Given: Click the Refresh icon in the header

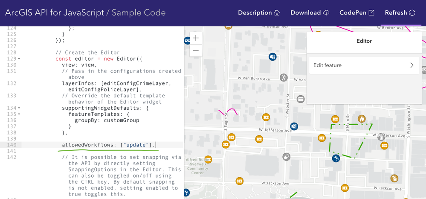Looking at the screenshot, I should 412,13.
